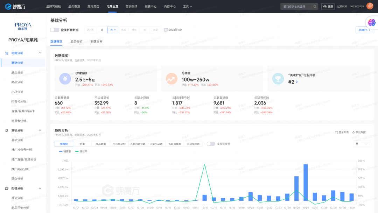378x213 pixels.
Task: Click the 显示列表 icon above the chart
Action: (336, 132)
